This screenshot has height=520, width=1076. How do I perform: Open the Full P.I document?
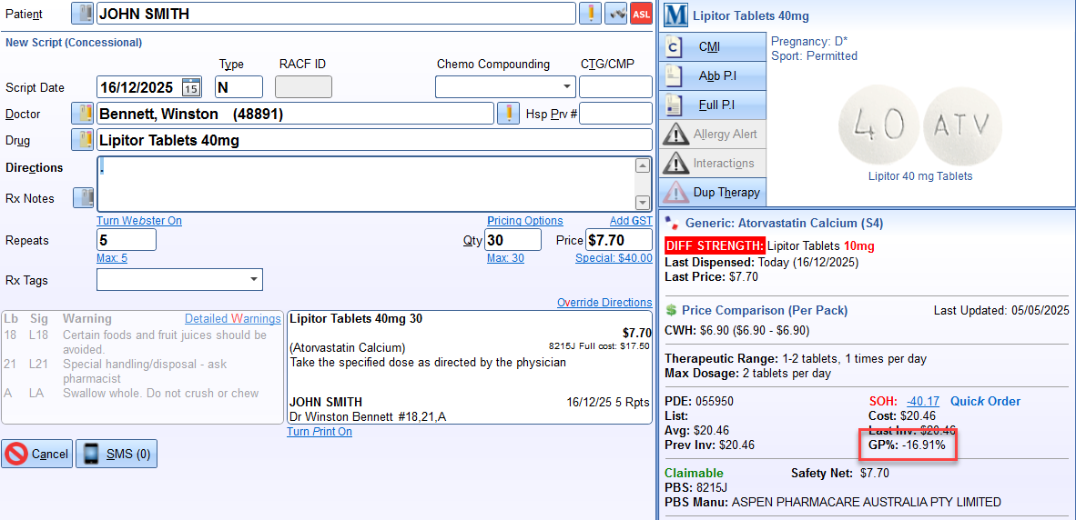[713, 105]
